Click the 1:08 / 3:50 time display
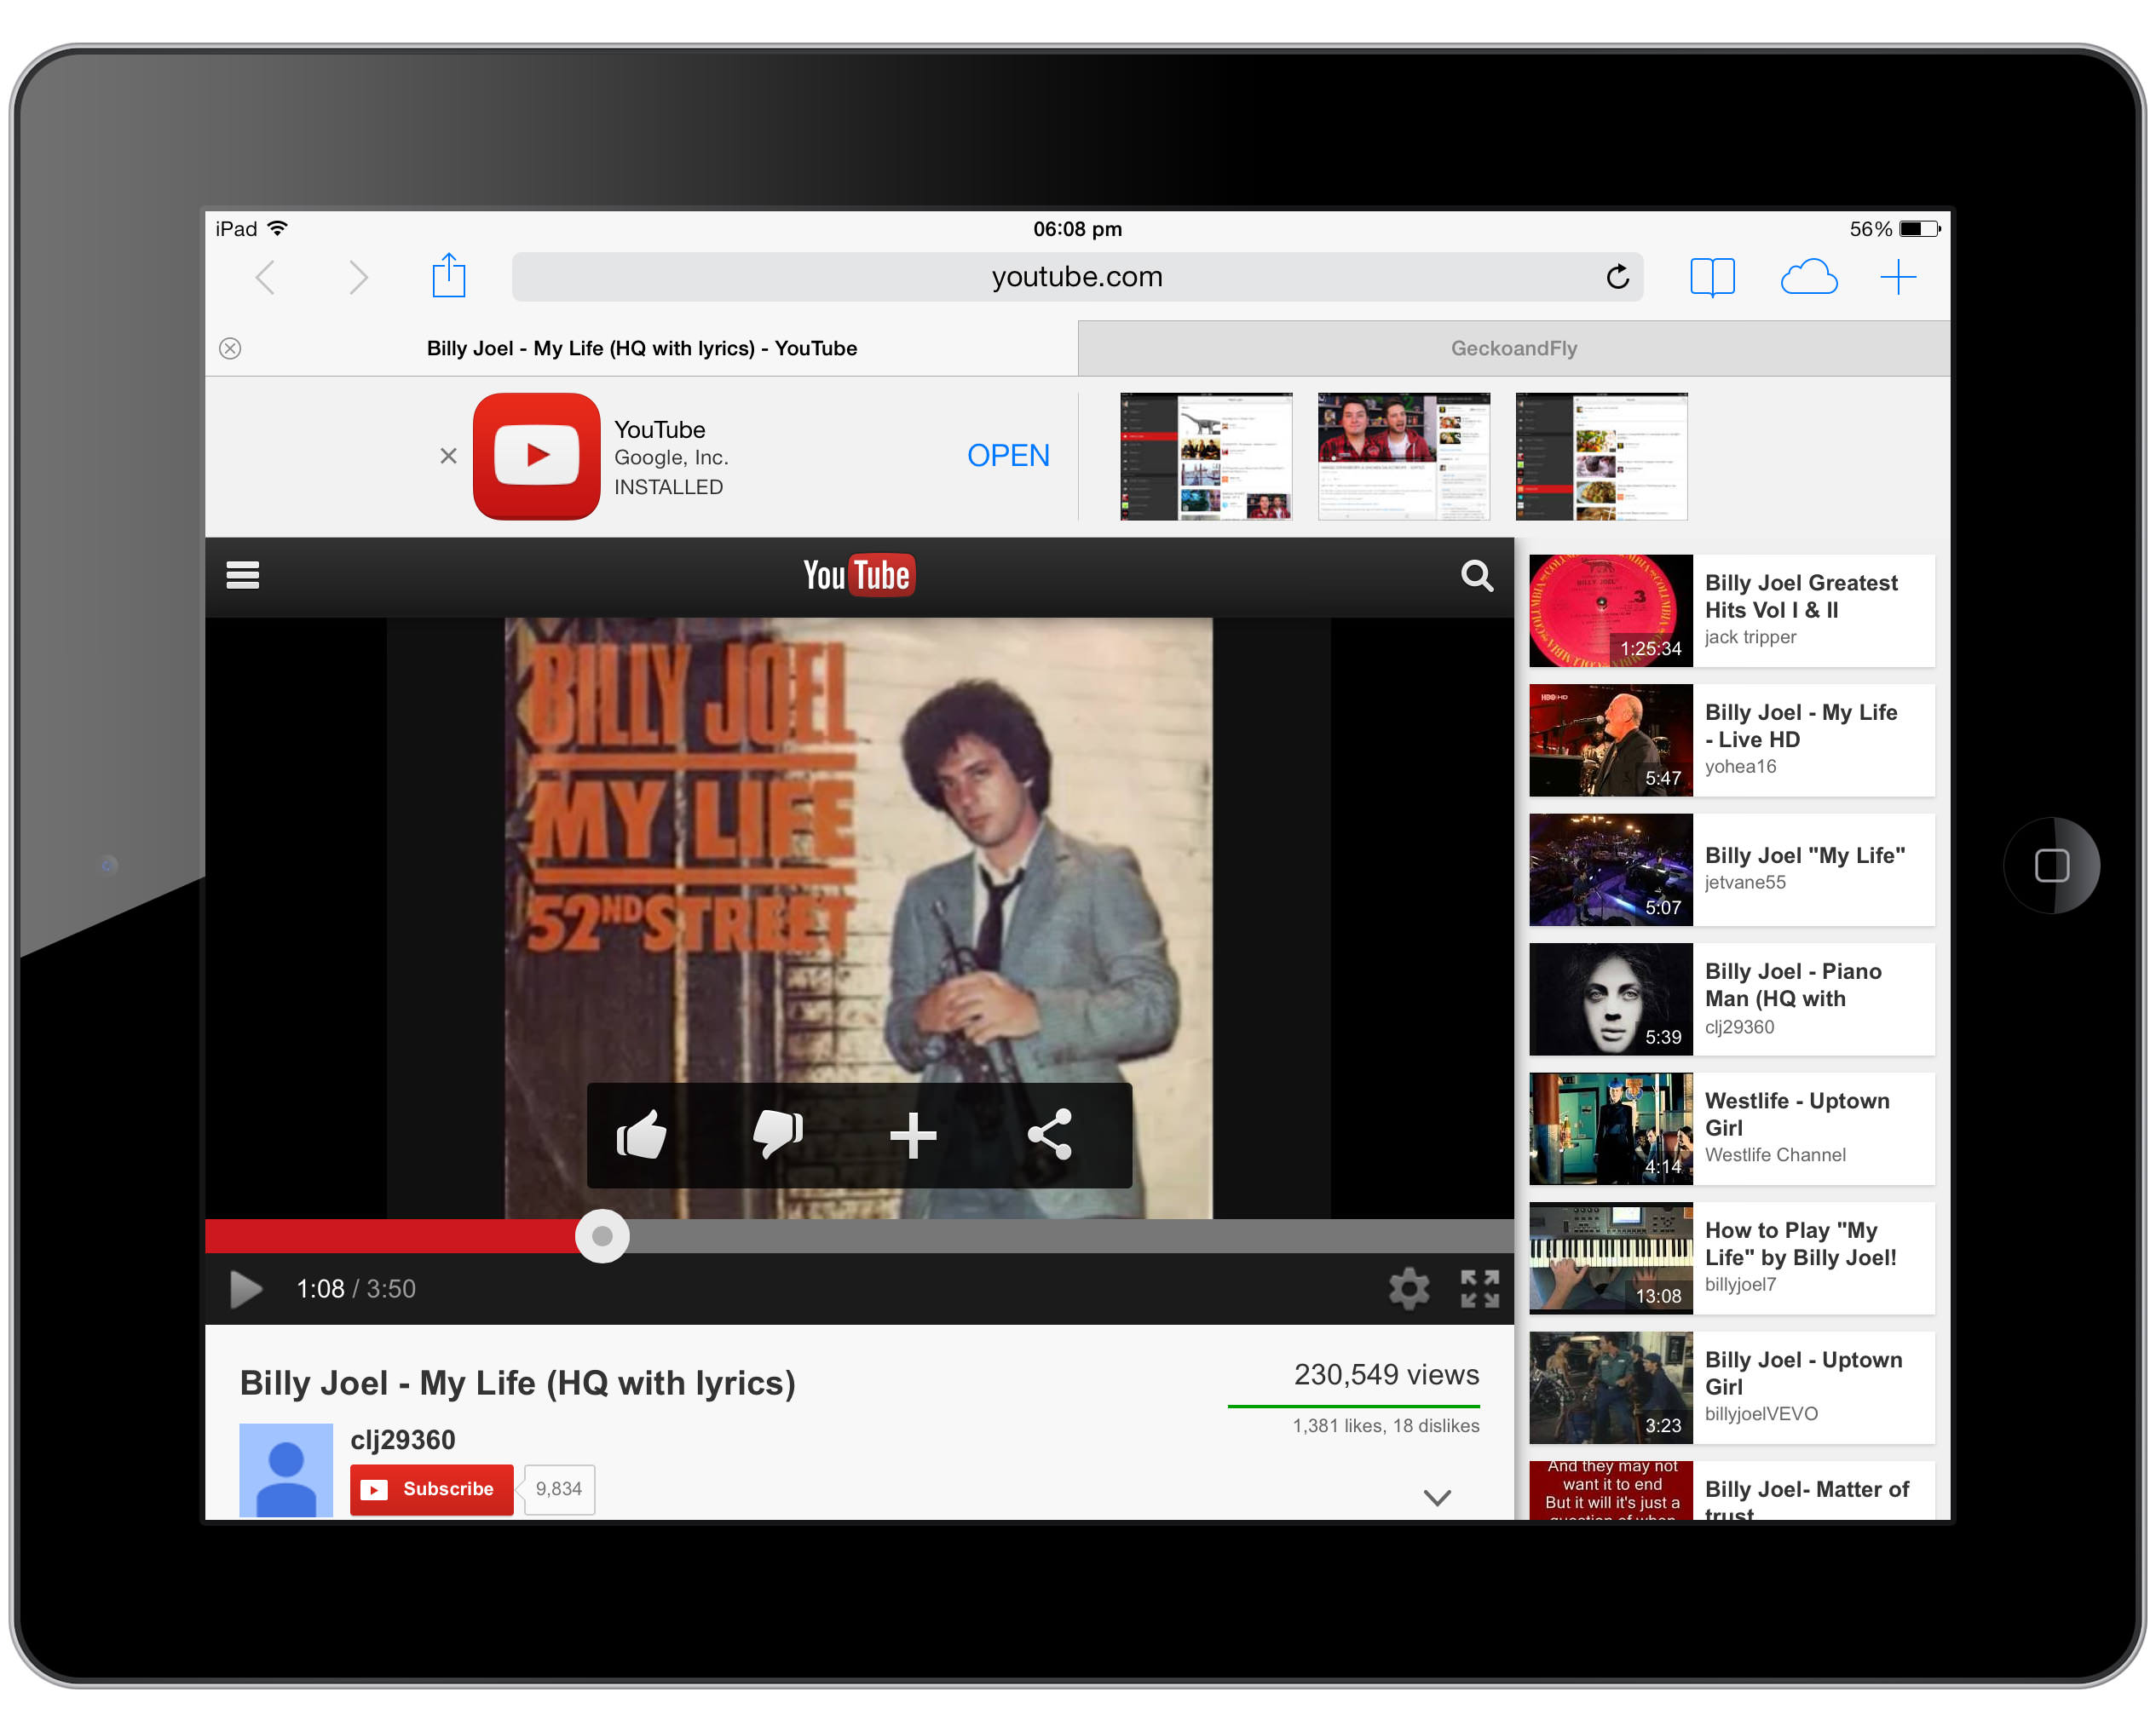 (356, 1289)
